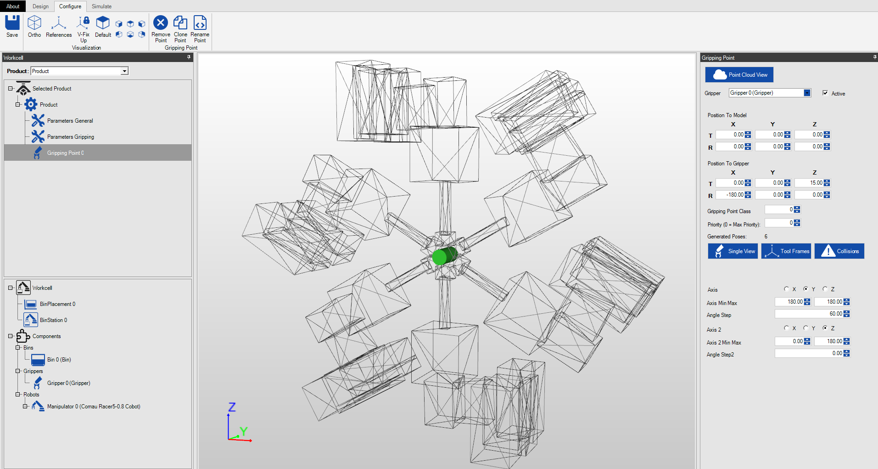Click the green cylinder in the viewport
The width and height of the screenshot is (878, 469).
(x=444, y=256)
